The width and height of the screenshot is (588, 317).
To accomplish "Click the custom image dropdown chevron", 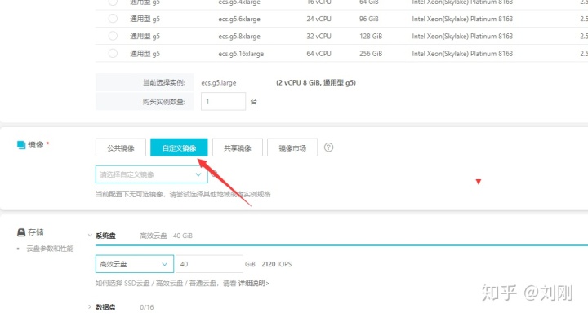I will click(x=198, y=174).
